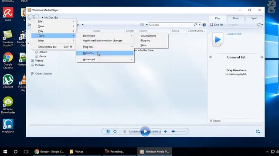Choose Visualizations in Download submenu
279x156 pixels.
coord(151,36)
